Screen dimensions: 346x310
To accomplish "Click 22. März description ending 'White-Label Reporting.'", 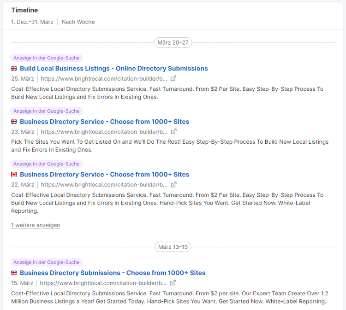I will point(167,203).
